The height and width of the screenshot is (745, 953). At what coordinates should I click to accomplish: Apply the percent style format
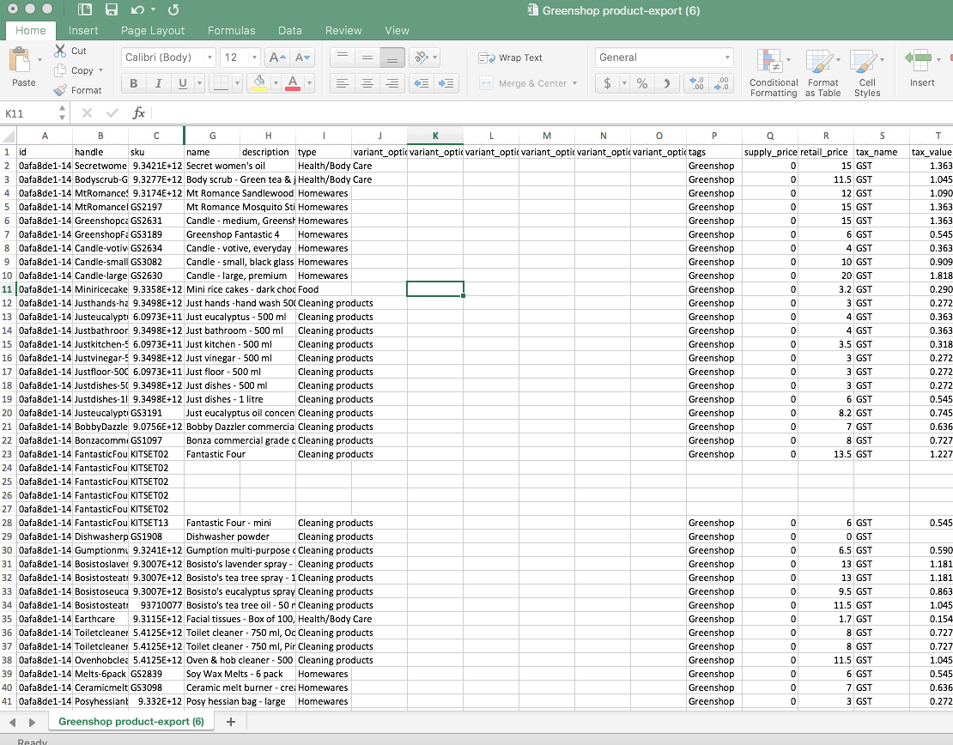click(642, 83)
